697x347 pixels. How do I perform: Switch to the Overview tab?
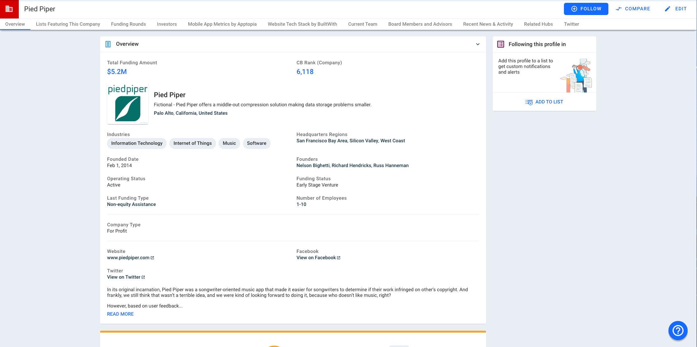click(15, 24)
